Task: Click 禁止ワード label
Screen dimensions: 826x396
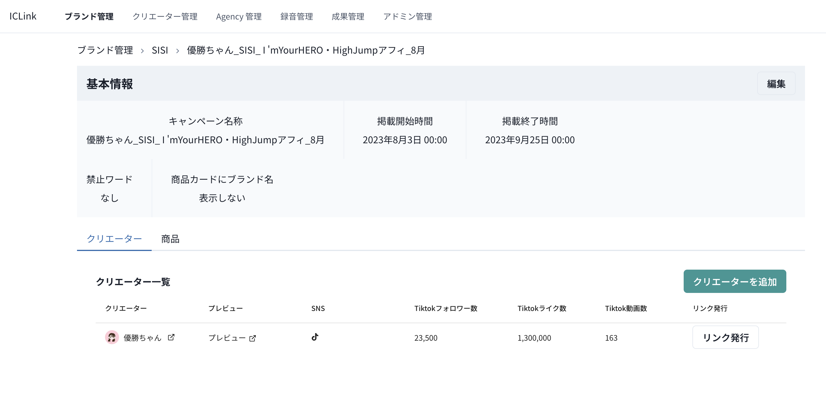Action: (109, 179)
